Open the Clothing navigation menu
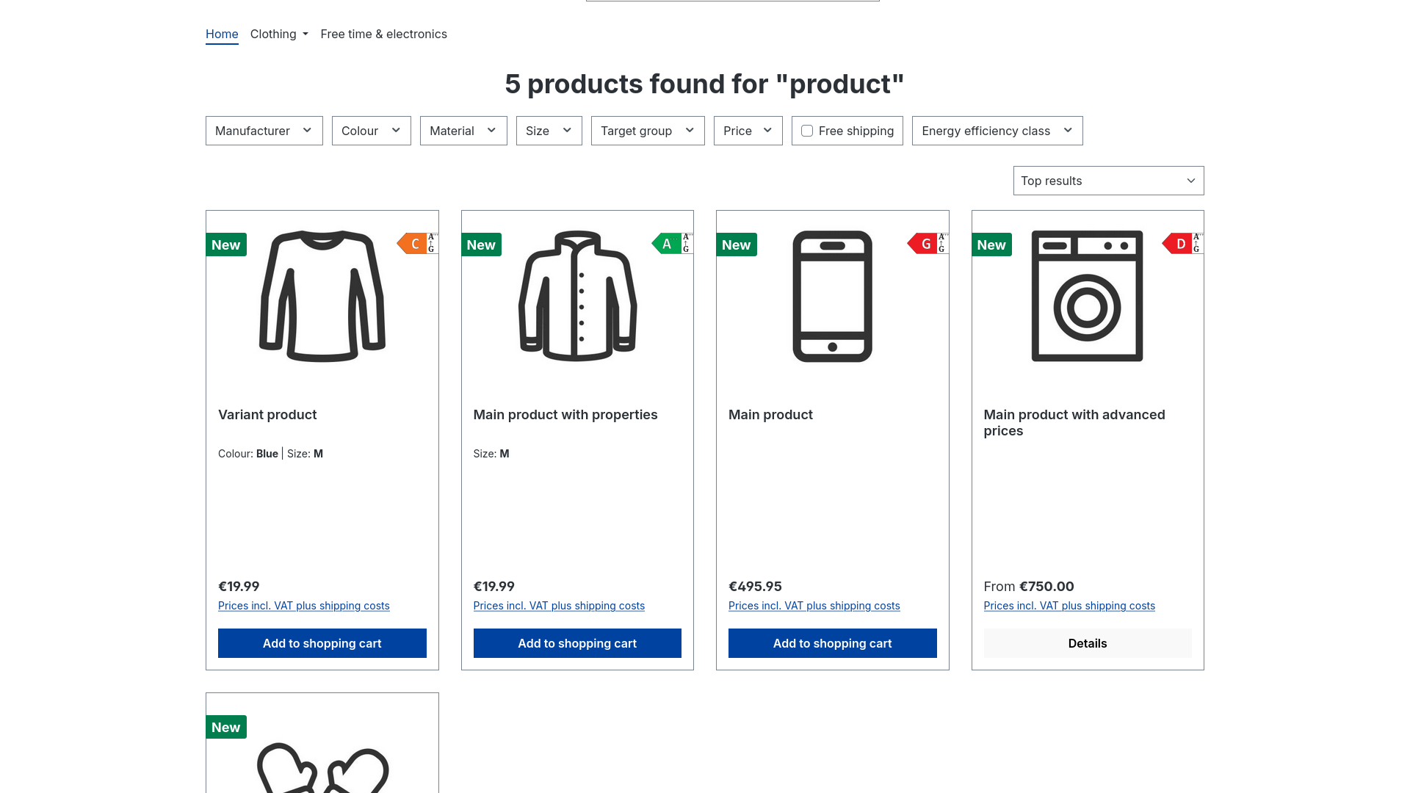Image resolution: width=1410 pixels, height=793 pixels. [279, 34]
